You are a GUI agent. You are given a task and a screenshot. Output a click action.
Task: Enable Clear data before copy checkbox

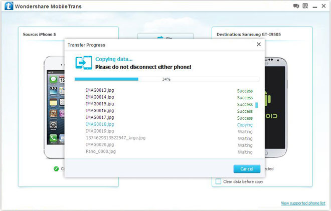click(x=218, y=181)
